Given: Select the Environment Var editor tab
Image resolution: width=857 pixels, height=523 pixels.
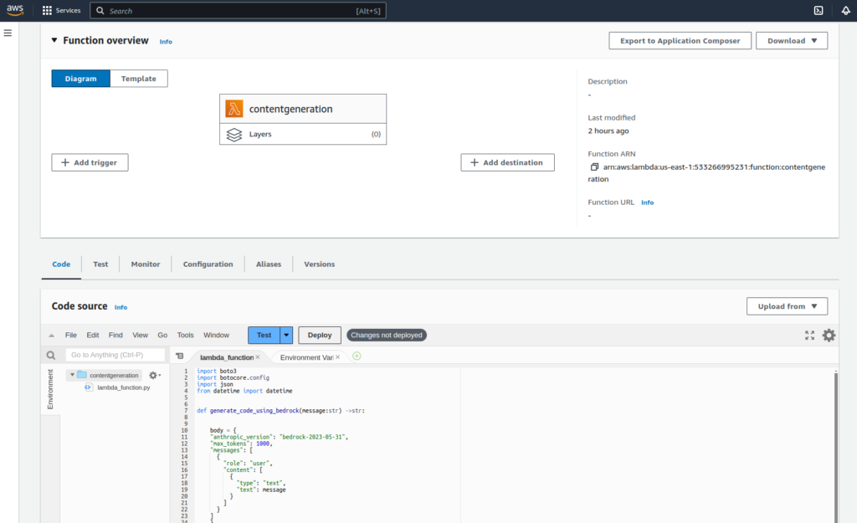Looking at the screenshot, I should (x=306, y=356).
